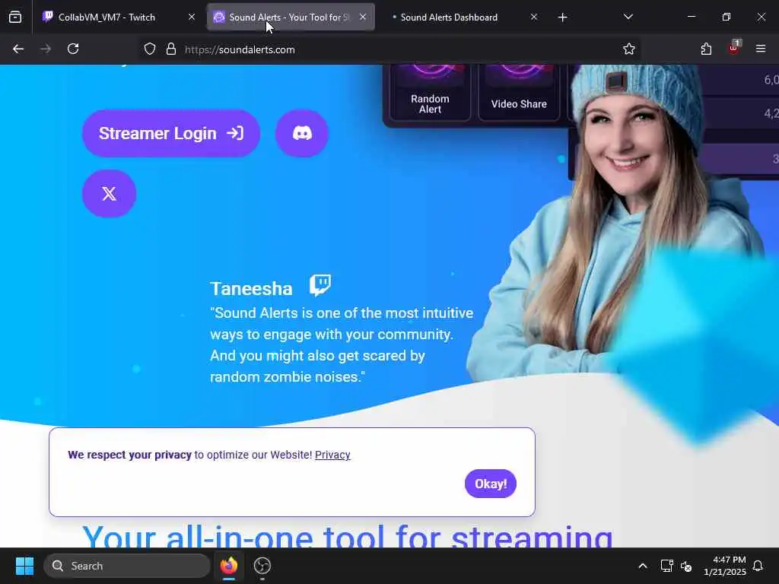
Task: Open the Windows Start menu
Action: click(x=24, y=566)
